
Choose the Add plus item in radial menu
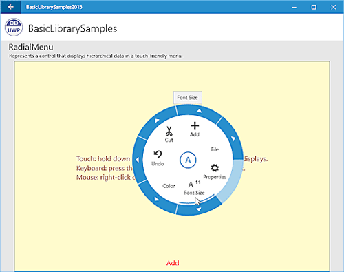pos(195,129)
